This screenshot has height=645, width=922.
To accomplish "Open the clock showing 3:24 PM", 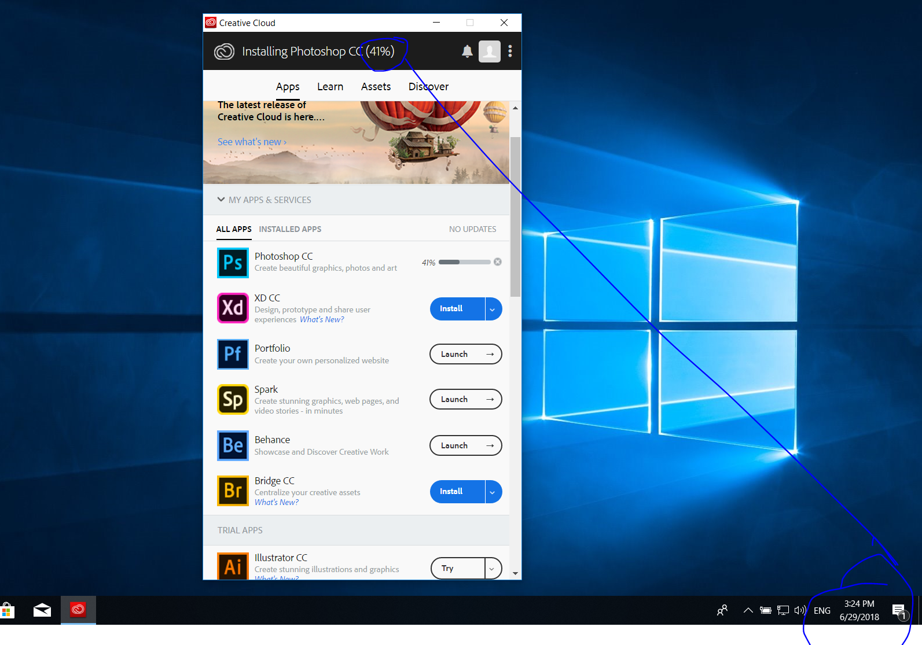I will pyautogui.click(x=859, y=610).
